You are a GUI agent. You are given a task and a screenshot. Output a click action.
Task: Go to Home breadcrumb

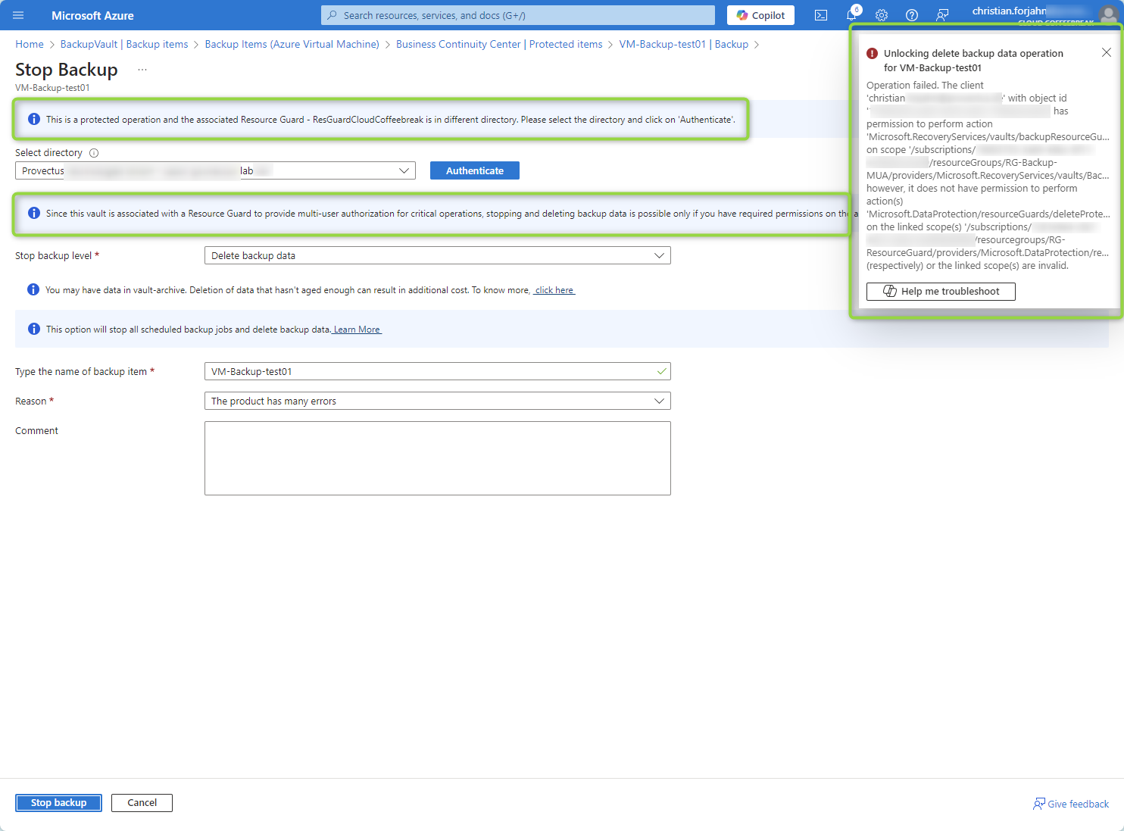tap(30, 44)
